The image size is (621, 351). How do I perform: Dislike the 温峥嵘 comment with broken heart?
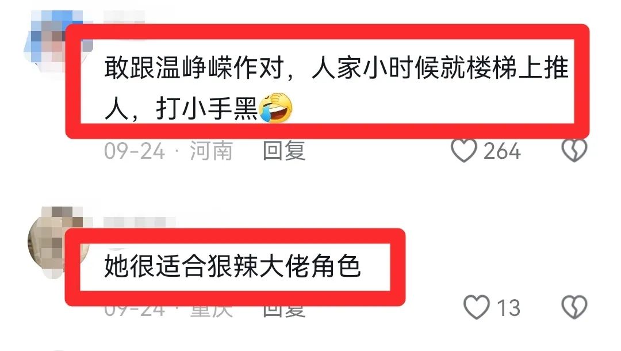click(x=574, y=150)
